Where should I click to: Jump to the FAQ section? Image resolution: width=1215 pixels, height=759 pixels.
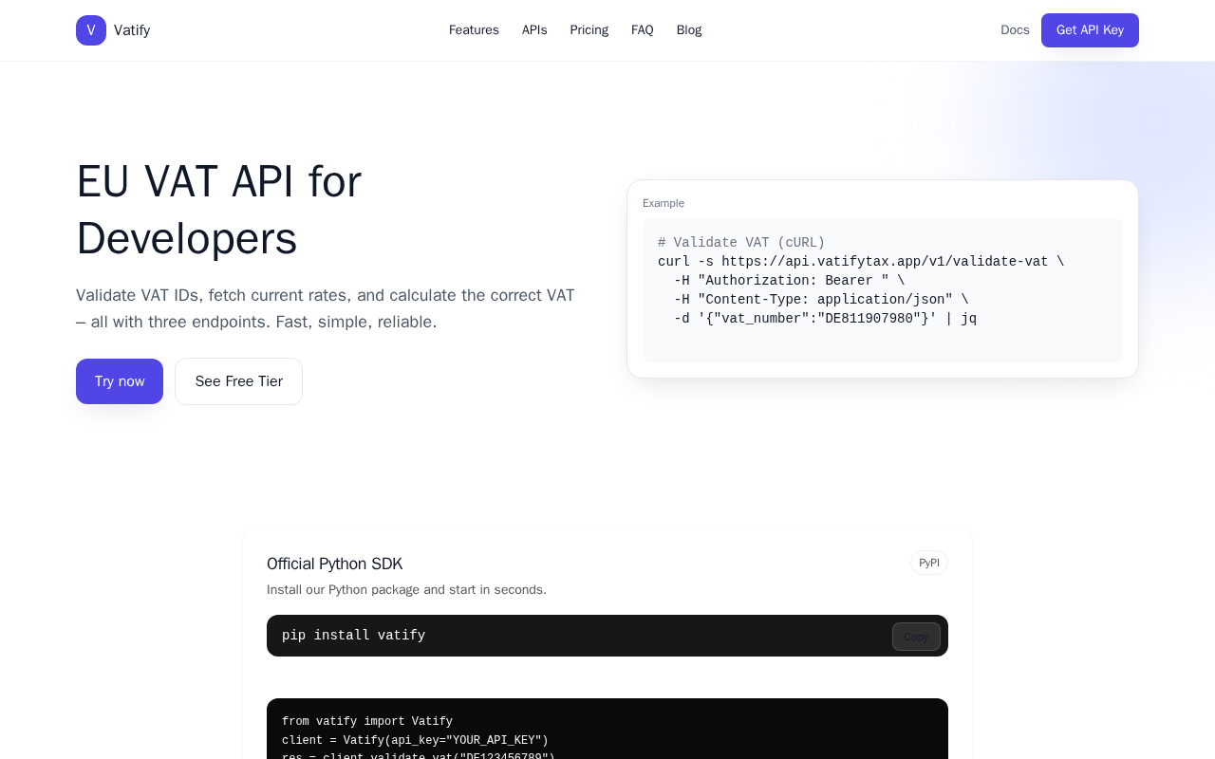tap(643, 30)
